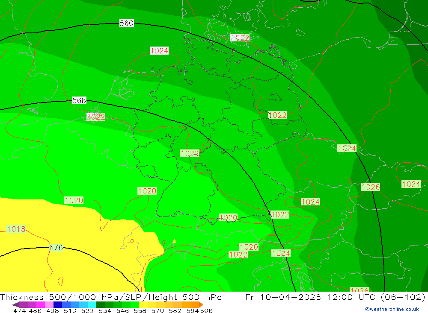Image resolution: width=428 pixels, height=313 pixels.
Task: Click the bright lime green legend swatch
Action: (135, 304)
